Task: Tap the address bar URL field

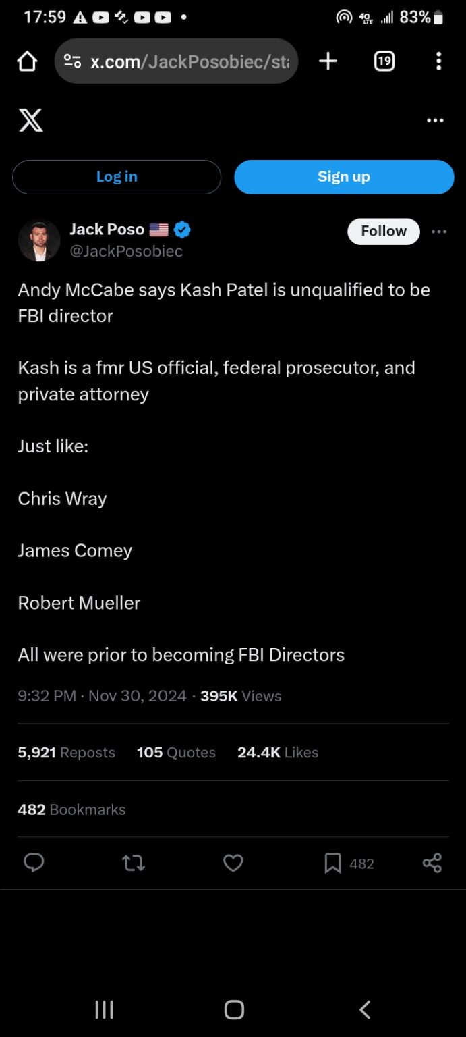Action: click(189, 61)
